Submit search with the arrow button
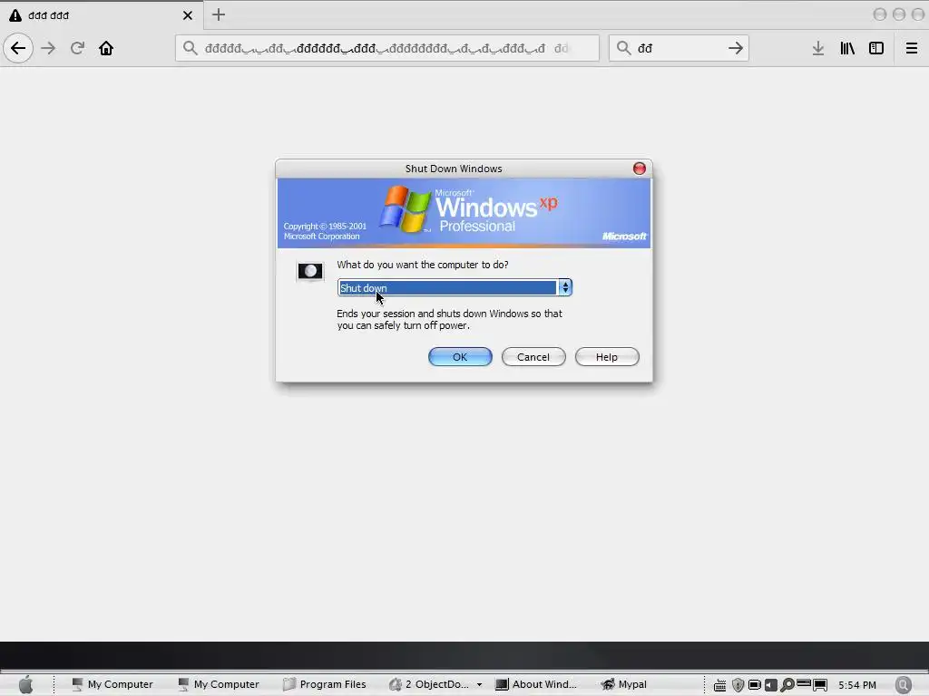This screenshot has height=696, width=929. coord(735,48)
